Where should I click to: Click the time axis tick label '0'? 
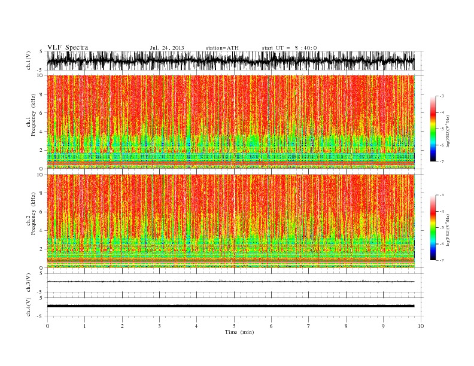[x=47, y=326]
